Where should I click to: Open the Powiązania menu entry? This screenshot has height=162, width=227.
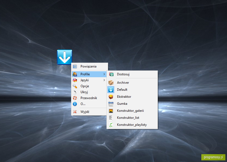click(x=90, y=66)
